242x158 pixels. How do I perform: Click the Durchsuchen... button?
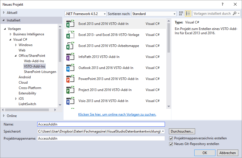[x=182, y=131]
